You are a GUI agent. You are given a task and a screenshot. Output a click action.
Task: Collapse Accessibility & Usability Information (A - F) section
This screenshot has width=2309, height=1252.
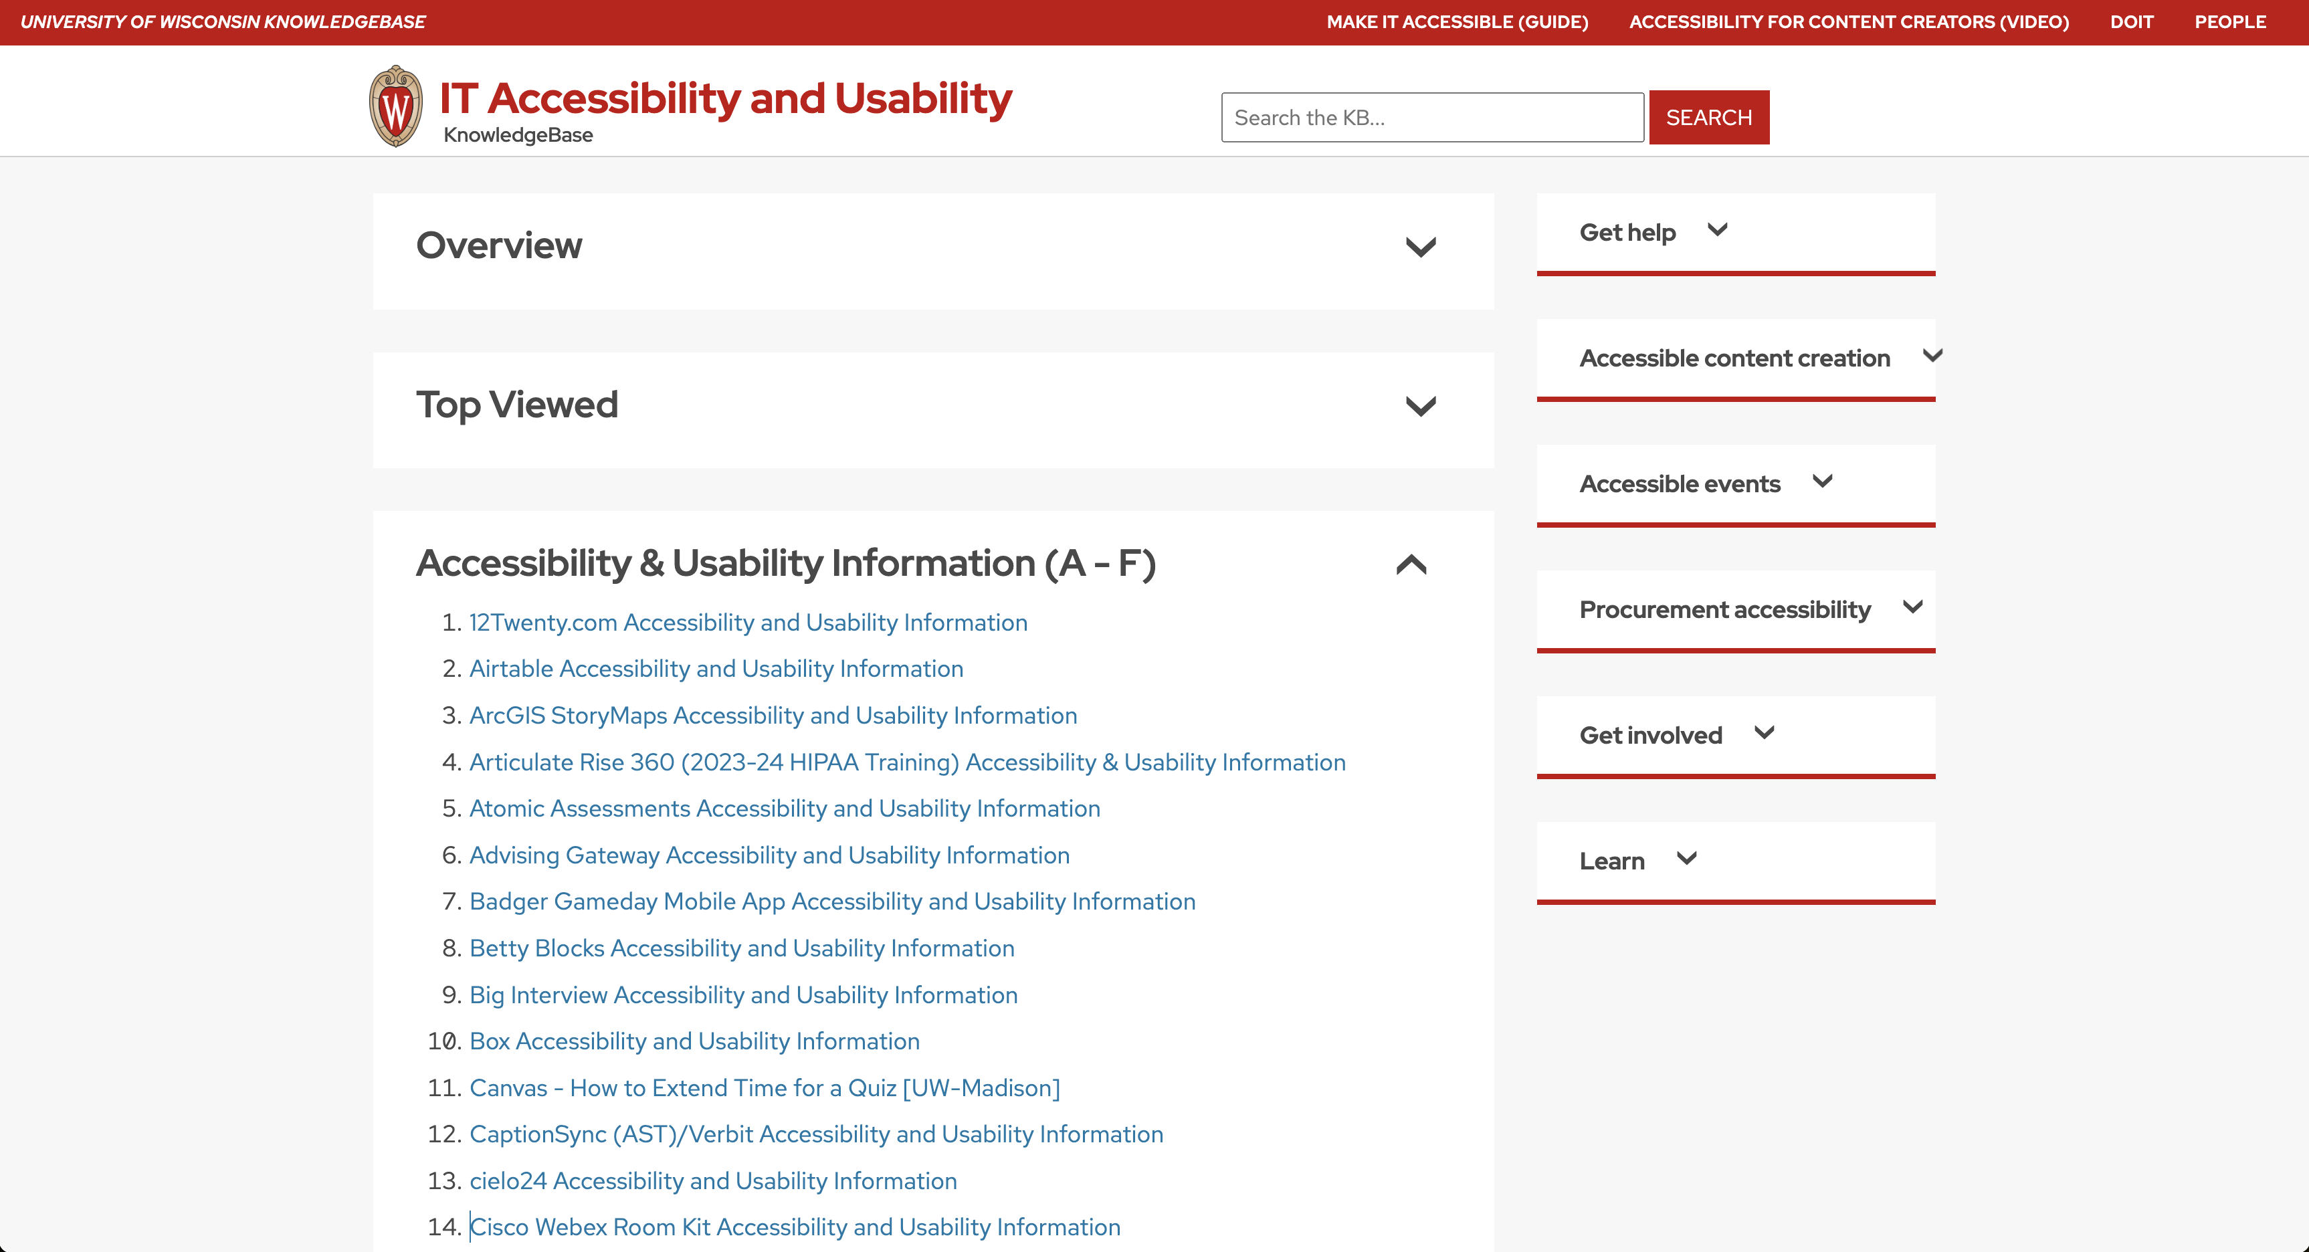(x=1411, y=564)
